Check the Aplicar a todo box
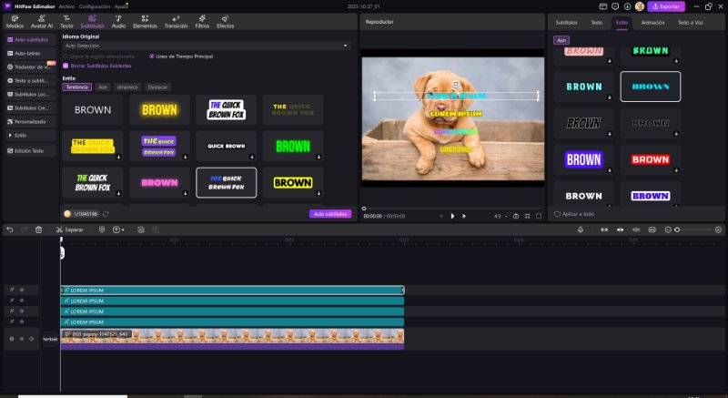 pos(558,214)
